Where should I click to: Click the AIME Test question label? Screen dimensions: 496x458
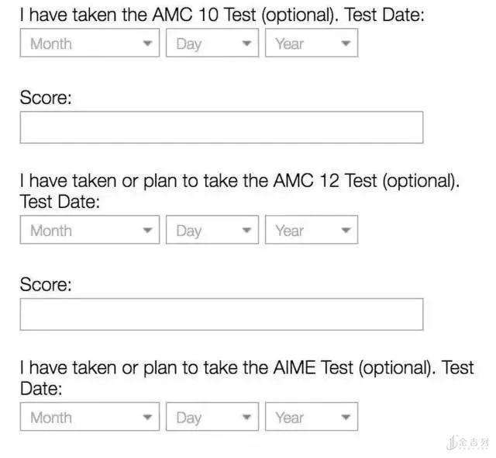pyautogui.click(x=246, y=368)
